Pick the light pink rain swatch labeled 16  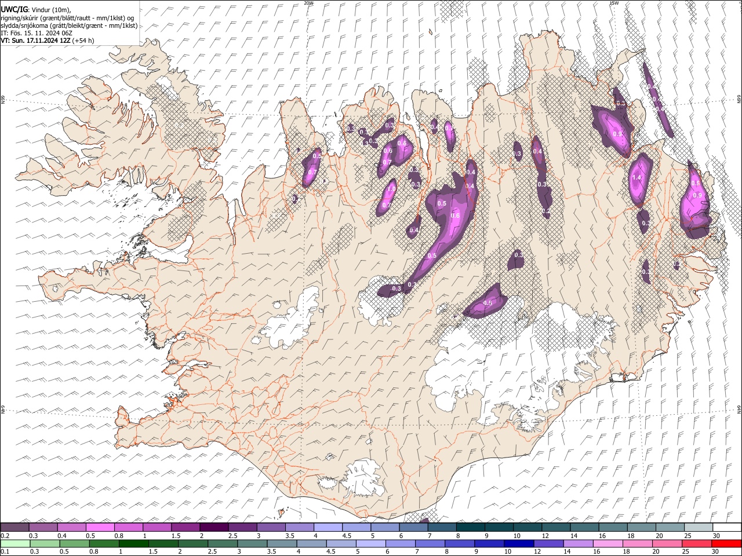(608, 544)
